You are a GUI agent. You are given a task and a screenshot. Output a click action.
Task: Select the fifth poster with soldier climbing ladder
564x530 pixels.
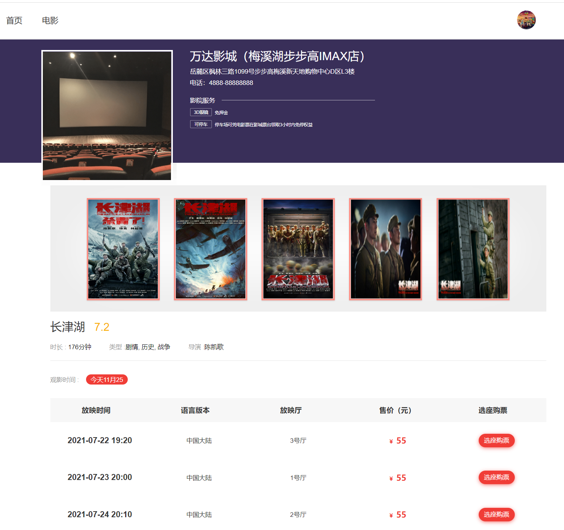pos(473,249)
